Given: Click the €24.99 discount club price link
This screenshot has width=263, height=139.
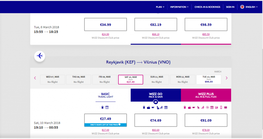Looking at the screenshot, I should click(106, 34).
